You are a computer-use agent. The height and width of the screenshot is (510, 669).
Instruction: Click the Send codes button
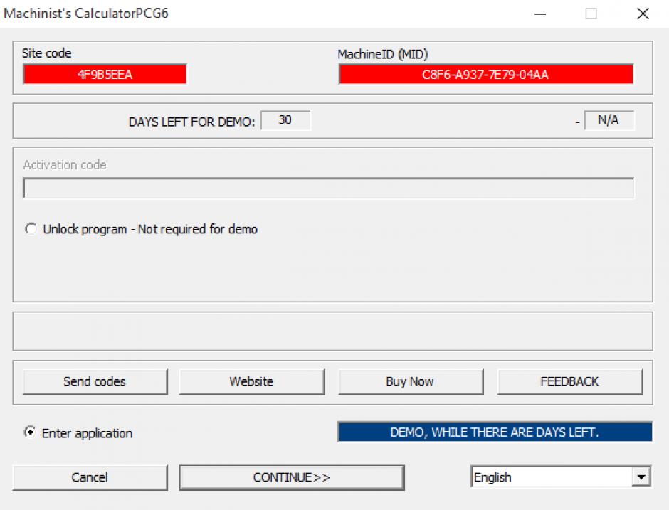tap(95, 381)
